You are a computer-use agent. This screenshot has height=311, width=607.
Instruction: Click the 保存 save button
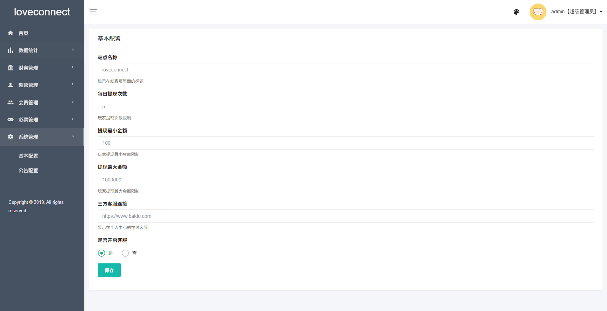(x=109, y=270)
